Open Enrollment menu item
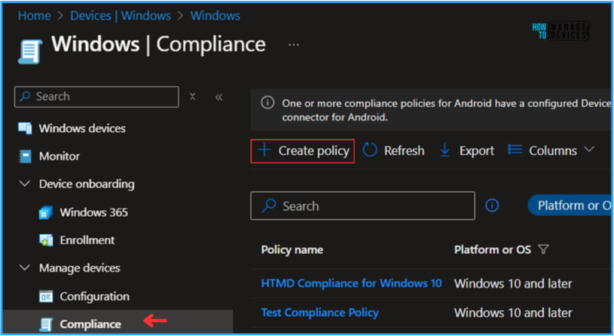Screen dimensions: 614x336 [88, 240]
